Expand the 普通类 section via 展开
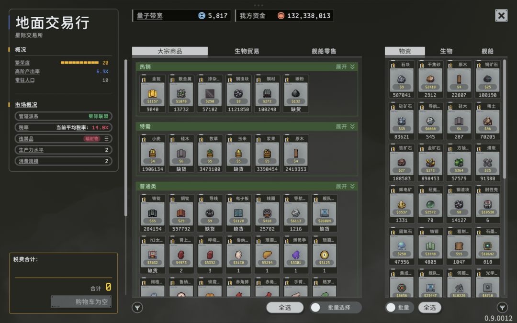517x323 pixels. [345, 186]
